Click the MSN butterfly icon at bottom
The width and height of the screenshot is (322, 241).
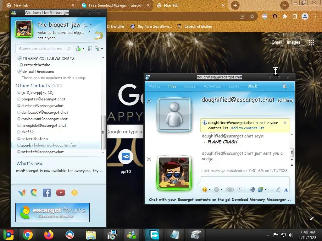tap(22, 193)
